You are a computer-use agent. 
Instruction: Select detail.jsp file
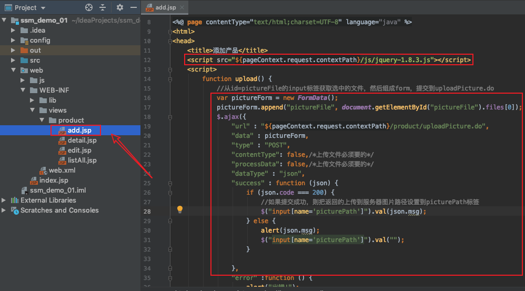click(82, 141)
